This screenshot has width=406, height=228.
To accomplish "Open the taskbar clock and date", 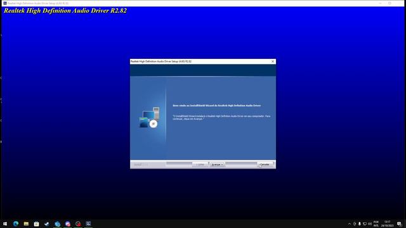I will [x=388, y=224].
